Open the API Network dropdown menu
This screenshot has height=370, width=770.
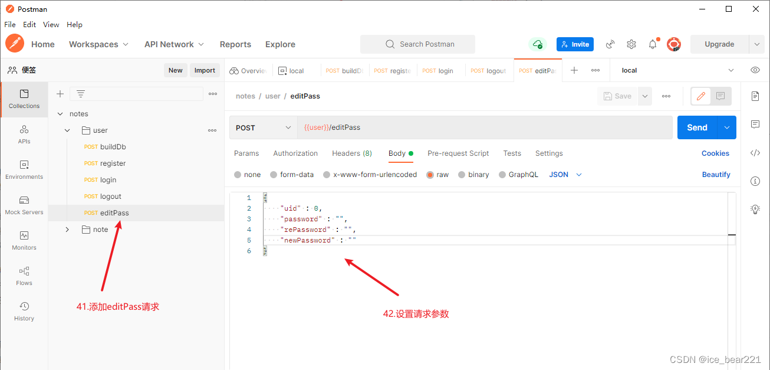(175, 44)
